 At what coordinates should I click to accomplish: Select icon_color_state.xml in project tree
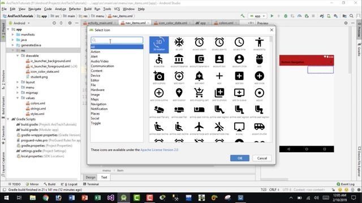[42, 72]
